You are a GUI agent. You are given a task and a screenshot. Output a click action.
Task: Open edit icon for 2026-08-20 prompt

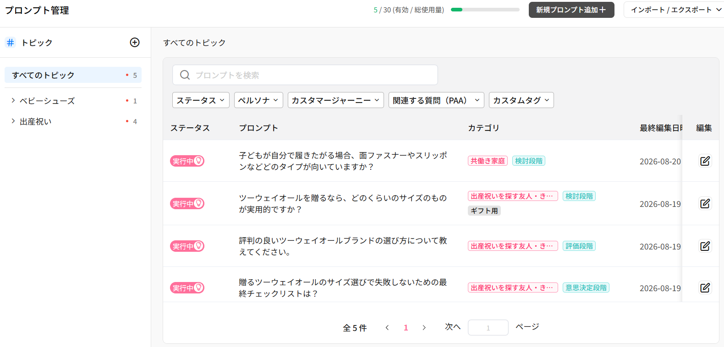(x=705, y=161)
